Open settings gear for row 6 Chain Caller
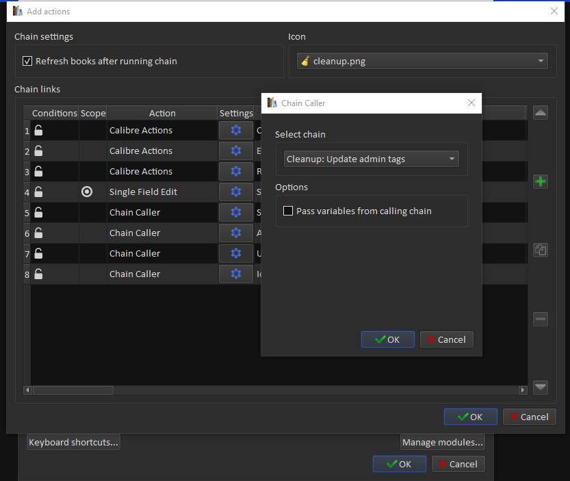Image resolution: width=570 pixels, height=481 pixels. point(236,233)
